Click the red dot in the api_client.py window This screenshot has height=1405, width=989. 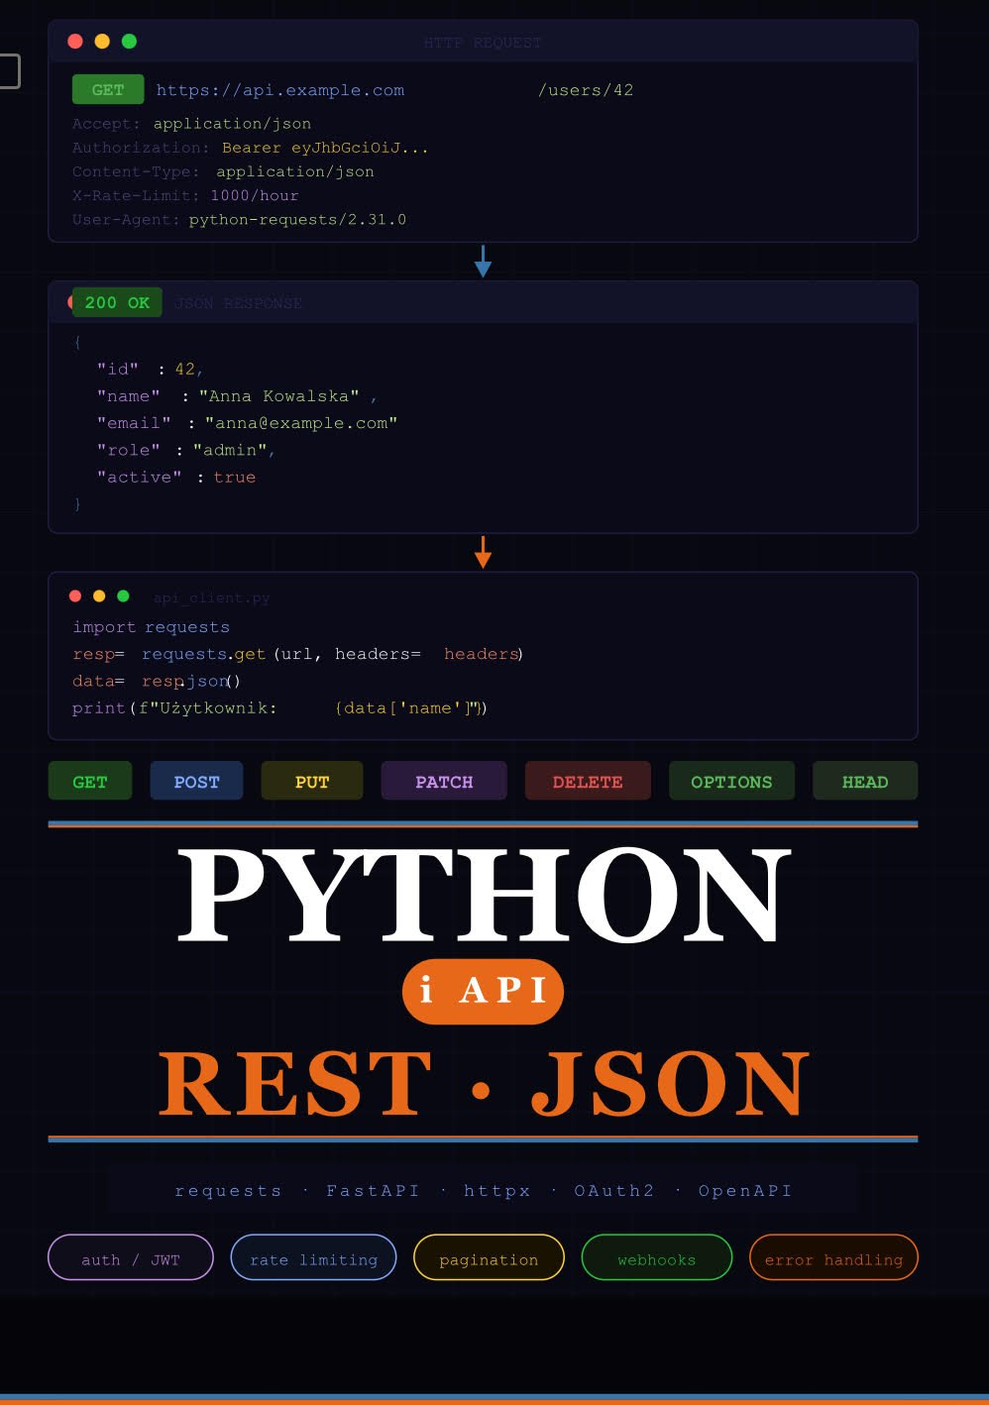[x=75, y=595]
